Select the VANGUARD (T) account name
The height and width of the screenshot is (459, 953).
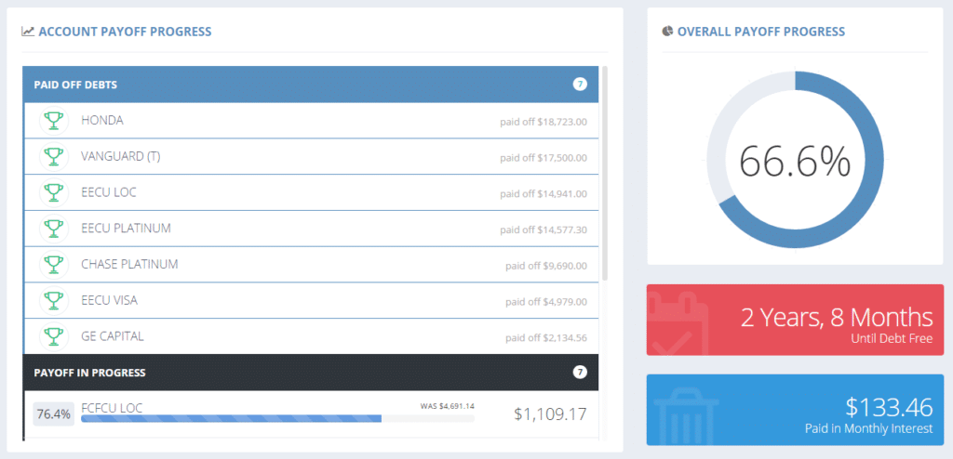[120, 156]
